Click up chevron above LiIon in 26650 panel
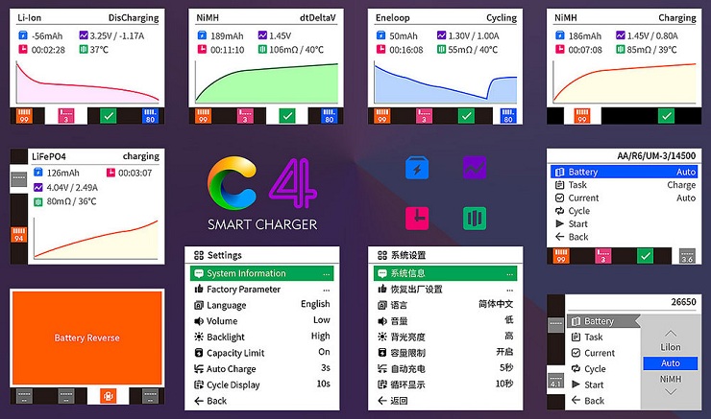The width and height of the screenshot is (711, 419). (671, 334)
